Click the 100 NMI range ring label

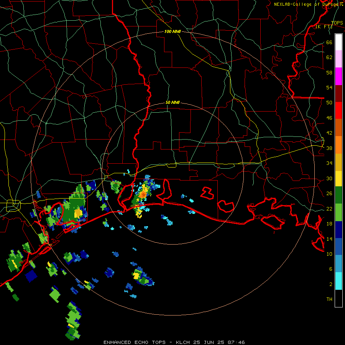(x=172, y=31)
